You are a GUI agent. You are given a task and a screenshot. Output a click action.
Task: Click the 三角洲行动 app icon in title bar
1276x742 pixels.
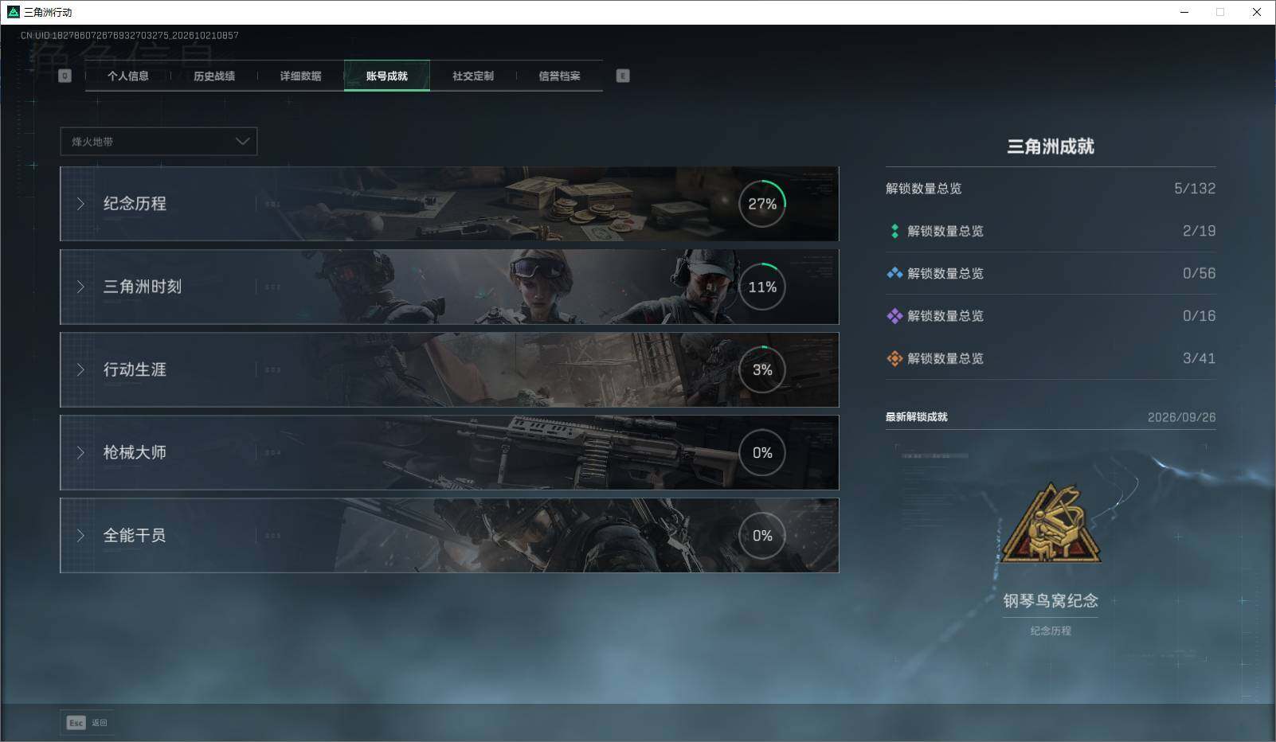[13, 12]
